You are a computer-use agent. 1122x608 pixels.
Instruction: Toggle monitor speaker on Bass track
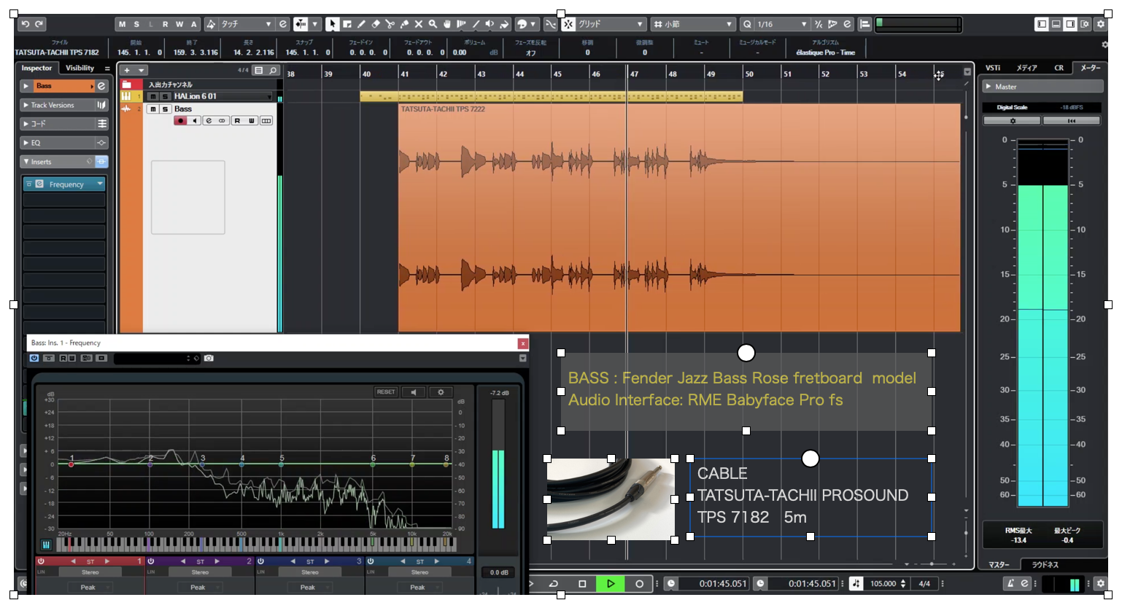click(x=194, y=121)
